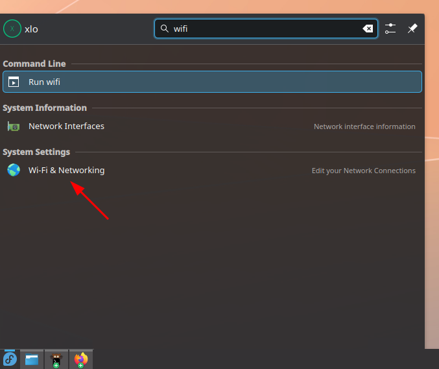Click the Fedora application launcher icon
This screenshot has height=369, width=439.
pos(10,359)
